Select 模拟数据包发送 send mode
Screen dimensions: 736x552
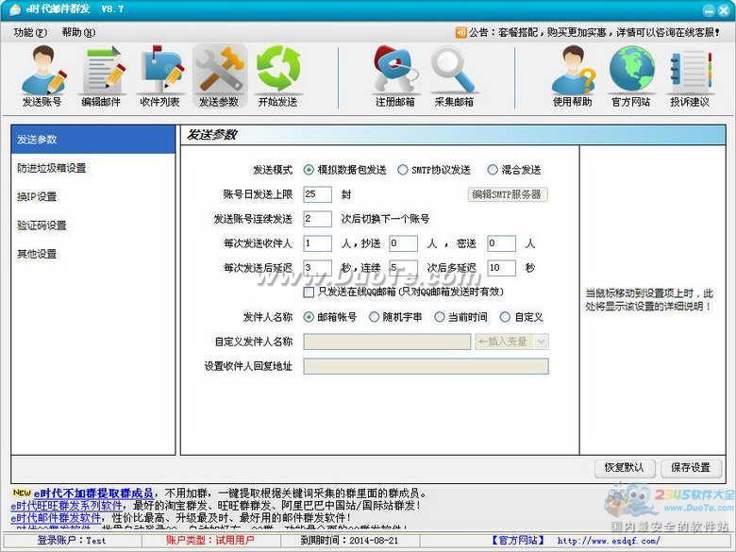[x=309, y=170]
